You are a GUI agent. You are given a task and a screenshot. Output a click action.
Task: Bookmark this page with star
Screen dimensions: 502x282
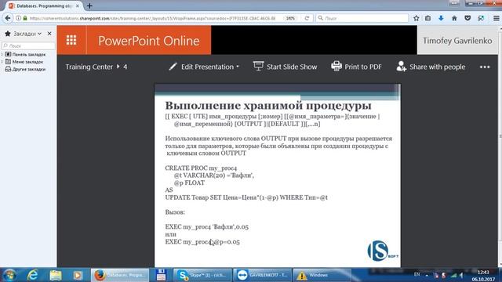416,18
